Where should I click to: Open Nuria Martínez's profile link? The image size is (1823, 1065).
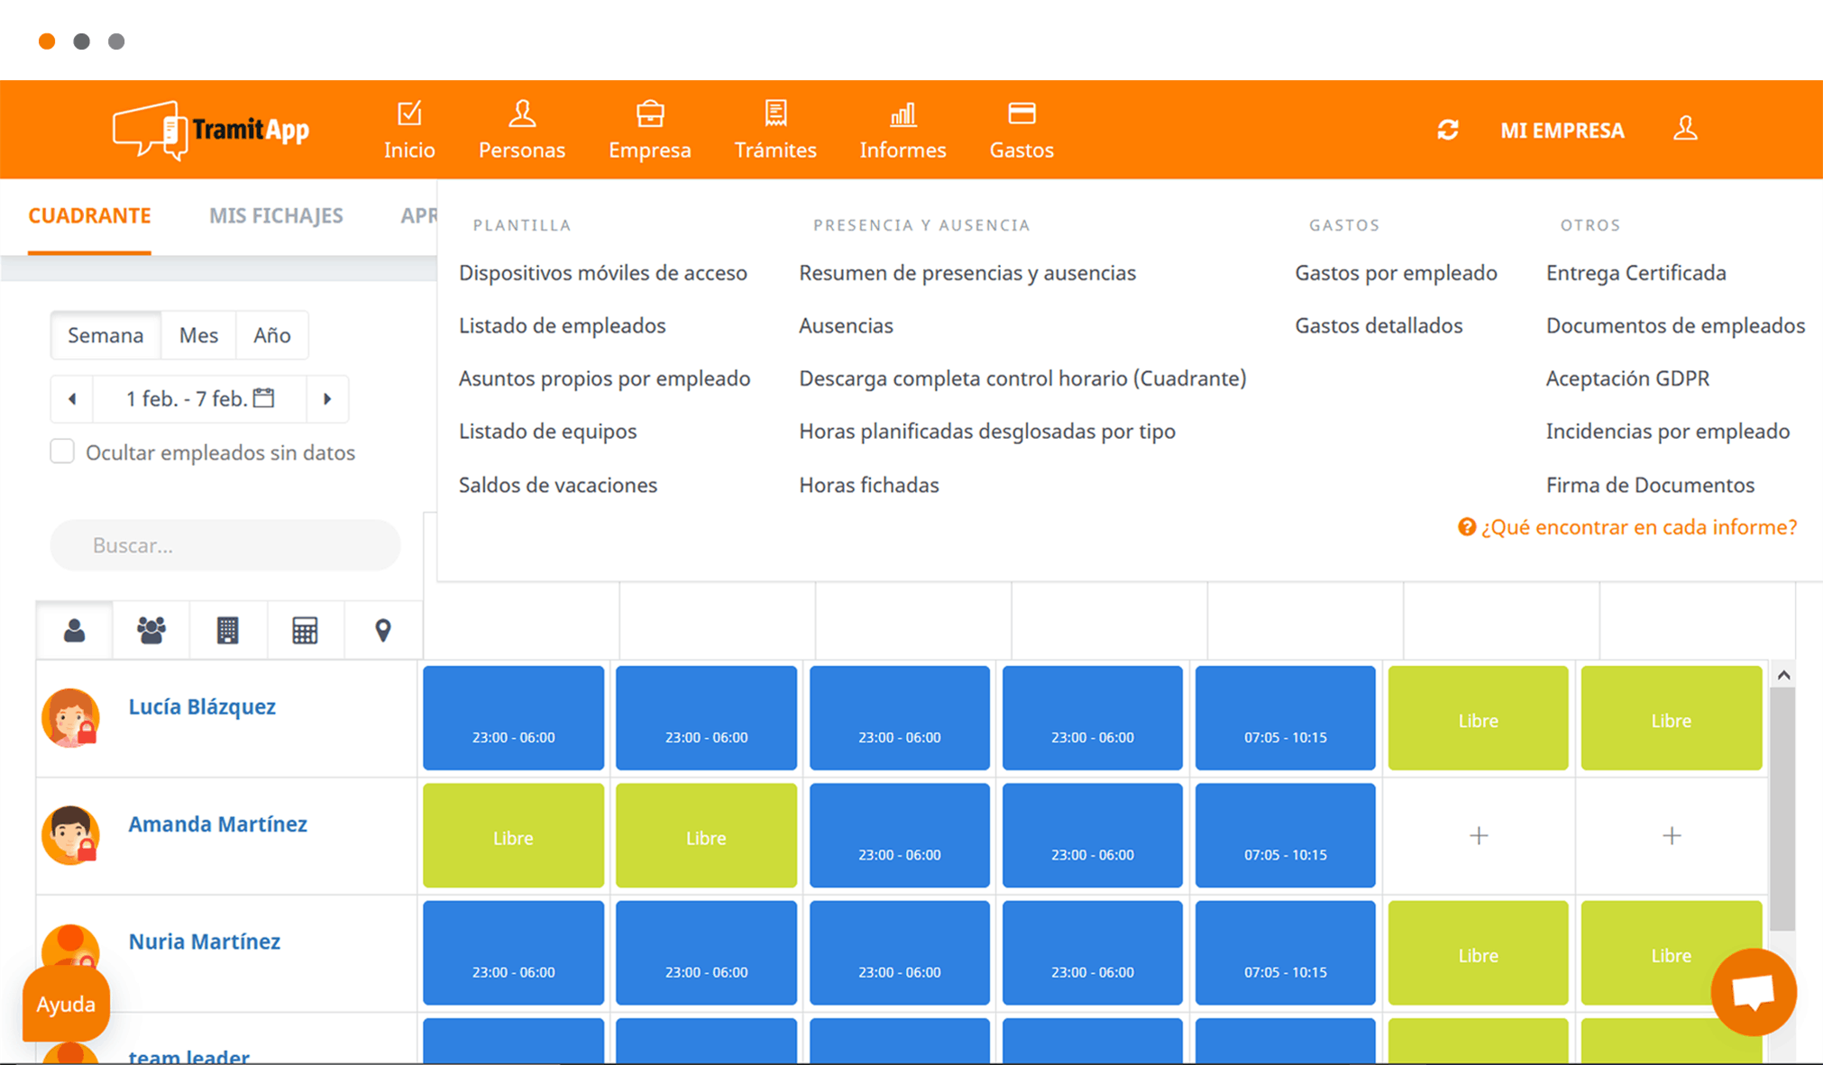pos(205,942)
